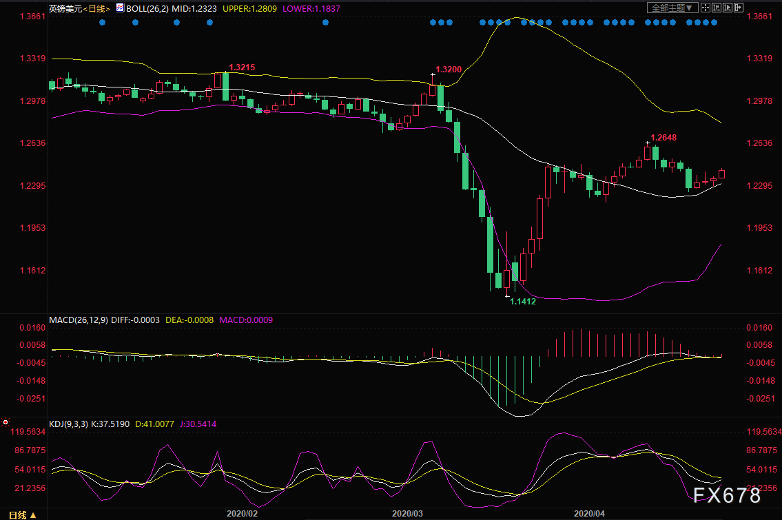Click the chart shift-right arrow icon
Viewport: 782px width, 520px height.
(739, 8)
